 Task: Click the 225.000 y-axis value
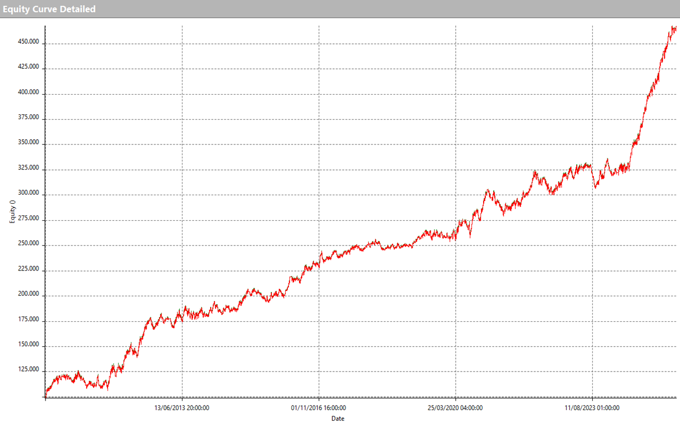coord(28,269)
